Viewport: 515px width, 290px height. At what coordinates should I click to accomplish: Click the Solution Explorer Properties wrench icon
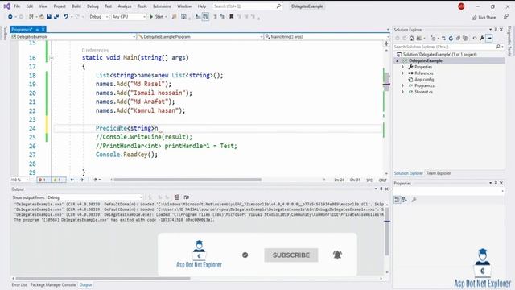click(482, 39)
